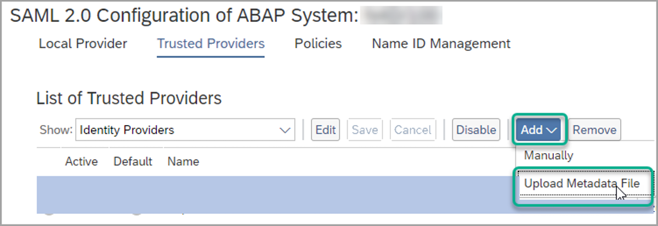The image size is (658, 226).
Task: Click the Edit button
Action: pos(326,130)
